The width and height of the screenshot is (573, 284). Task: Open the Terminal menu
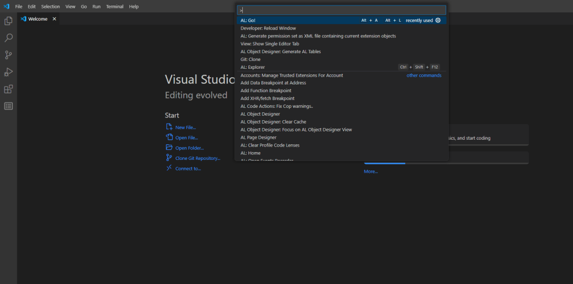coord(115,7)
